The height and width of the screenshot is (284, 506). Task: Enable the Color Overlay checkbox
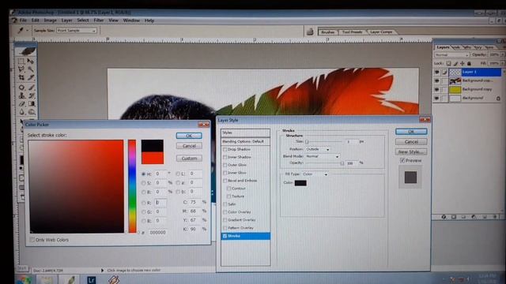point(225,212)
